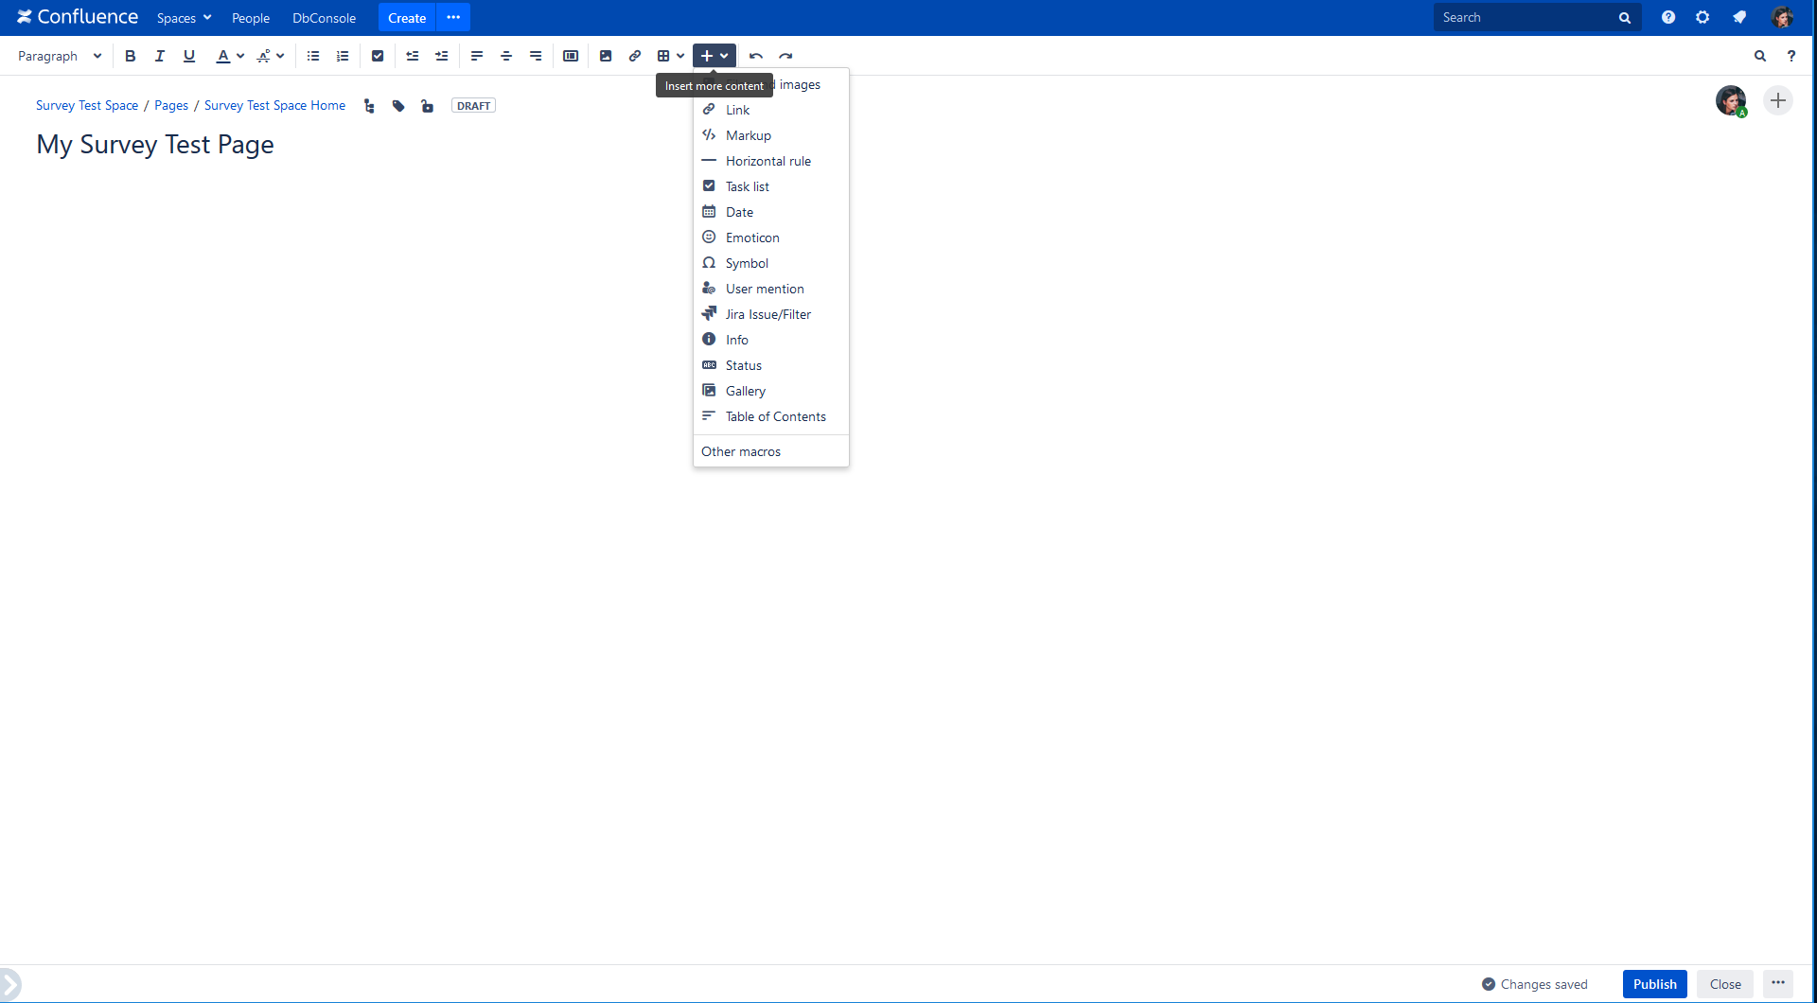Viewport: 1817px width, 1003px height.
Task: Click the insert image toolbar icon
Action: click(606, 56)
